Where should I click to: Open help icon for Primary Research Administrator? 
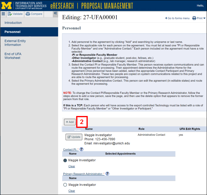pos(107,174)
